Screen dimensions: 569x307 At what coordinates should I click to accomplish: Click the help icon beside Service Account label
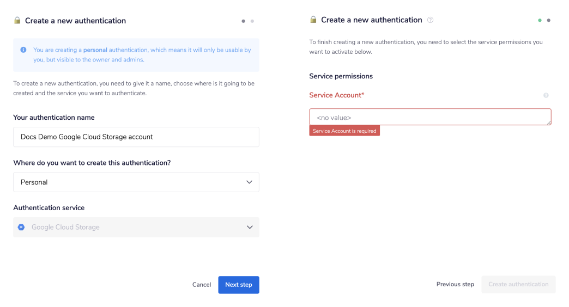(x=546, y=95)
